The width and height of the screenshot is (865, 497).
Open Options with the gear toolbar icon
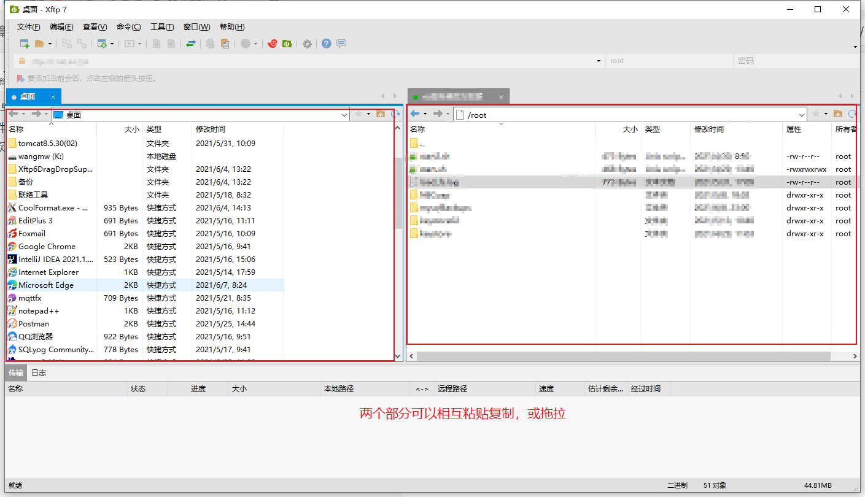308,44
